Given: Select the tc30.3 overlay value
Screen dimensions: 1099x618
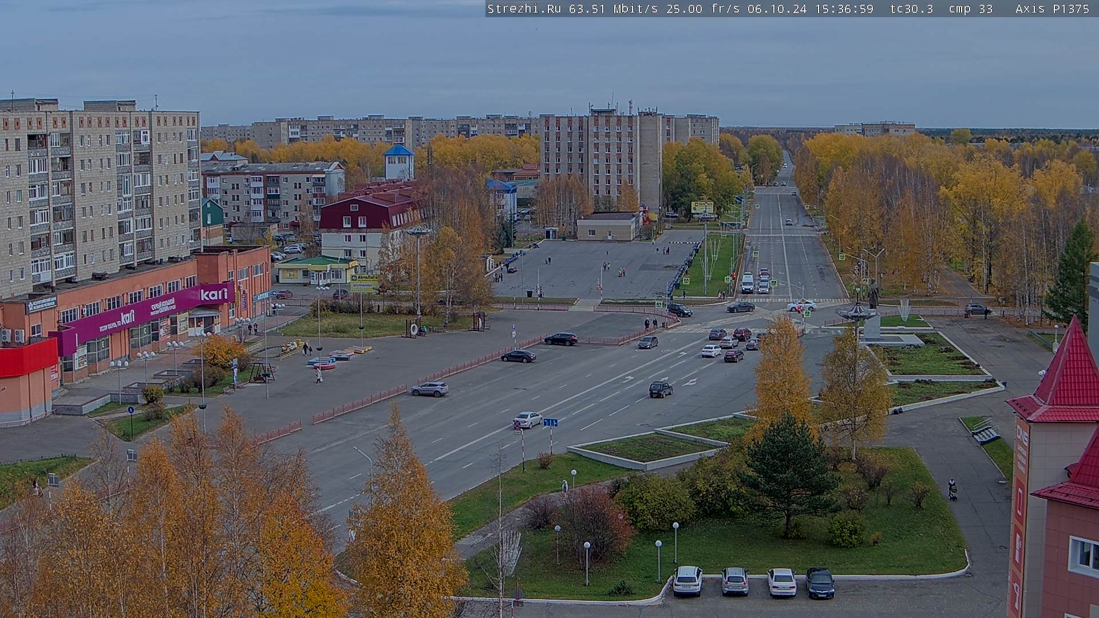Looking at the screenshot, I should [912, 9].
